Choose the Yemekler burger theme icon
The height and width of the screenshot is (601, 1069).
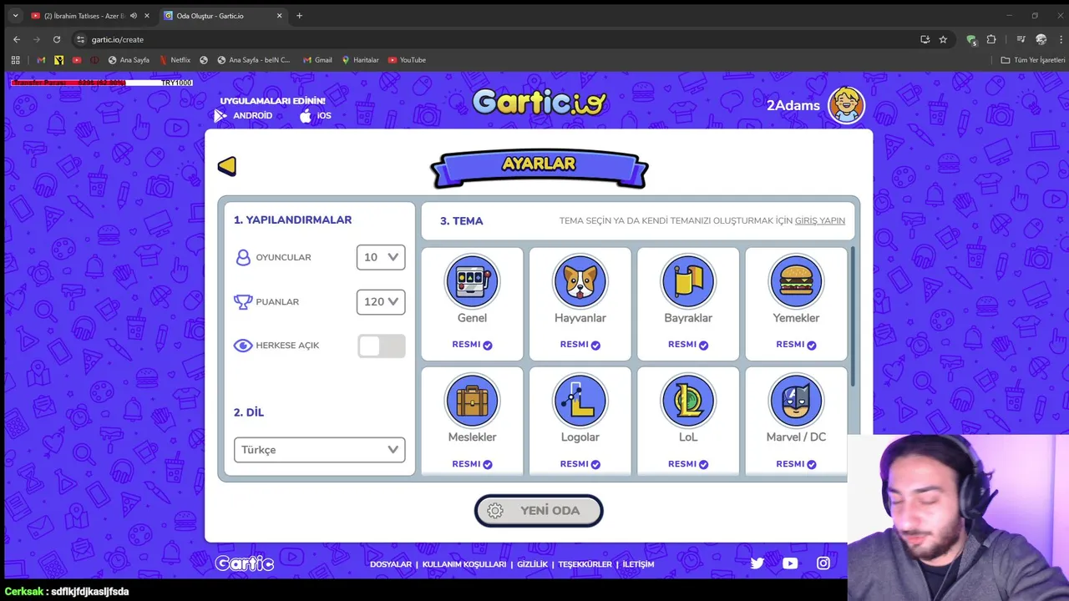796,281
